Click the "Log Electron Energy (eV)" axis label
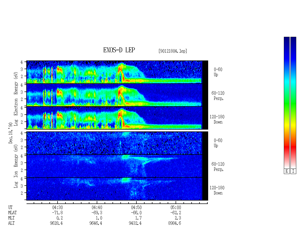 (x=16, y=99)
